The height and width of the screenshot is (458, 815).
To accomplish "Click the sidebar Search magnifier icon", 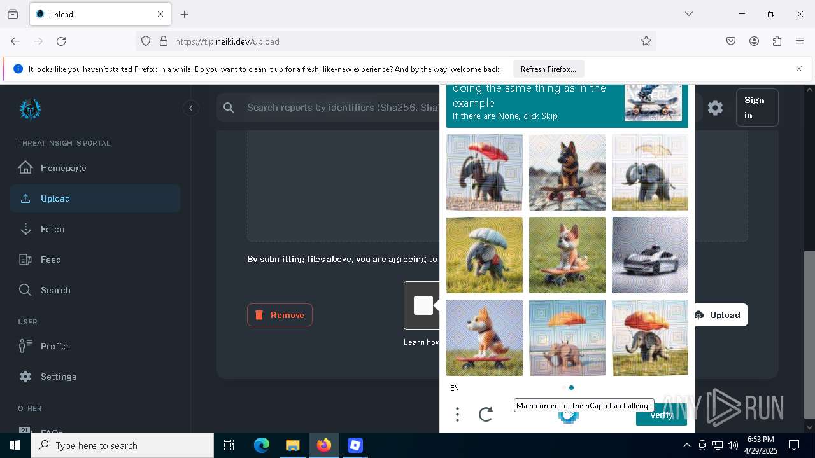I will point(25,290).
